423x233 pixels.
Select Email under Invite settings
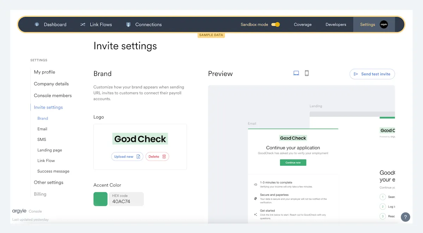point(42,129)
